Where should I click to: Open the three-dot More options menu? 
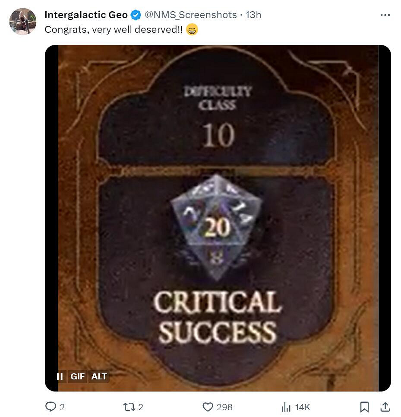385,15
